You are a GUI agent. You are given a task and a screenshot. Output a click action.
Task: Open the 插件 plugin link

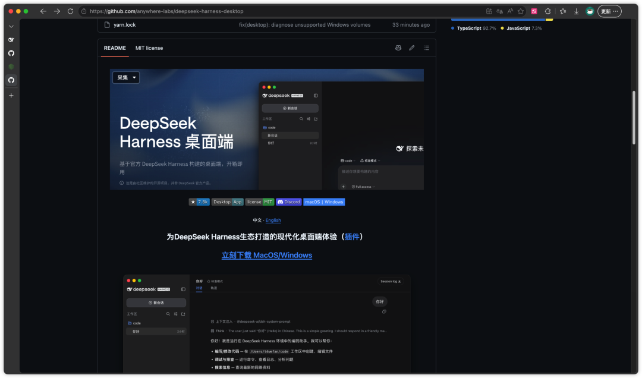(x=352, y=237)
